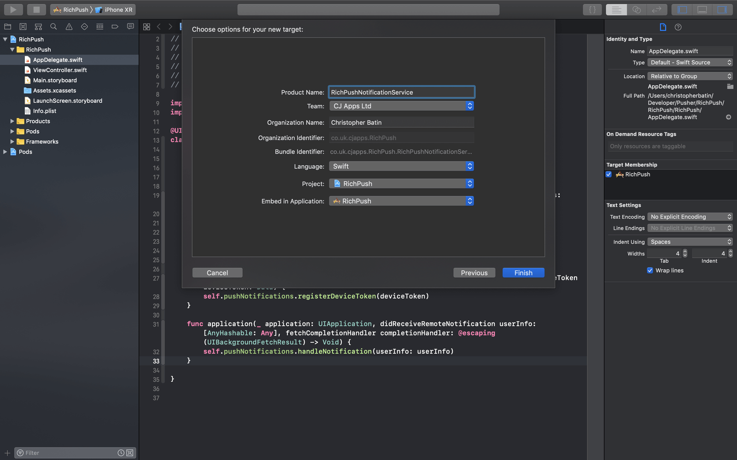
Task: Toggle RichPush target membership checkbox
Action: click(x=608, y=174)
